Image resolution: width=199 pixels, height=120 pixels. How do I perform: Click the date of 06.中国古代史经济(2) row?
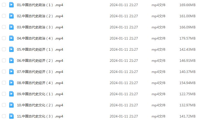pos(124,61)
